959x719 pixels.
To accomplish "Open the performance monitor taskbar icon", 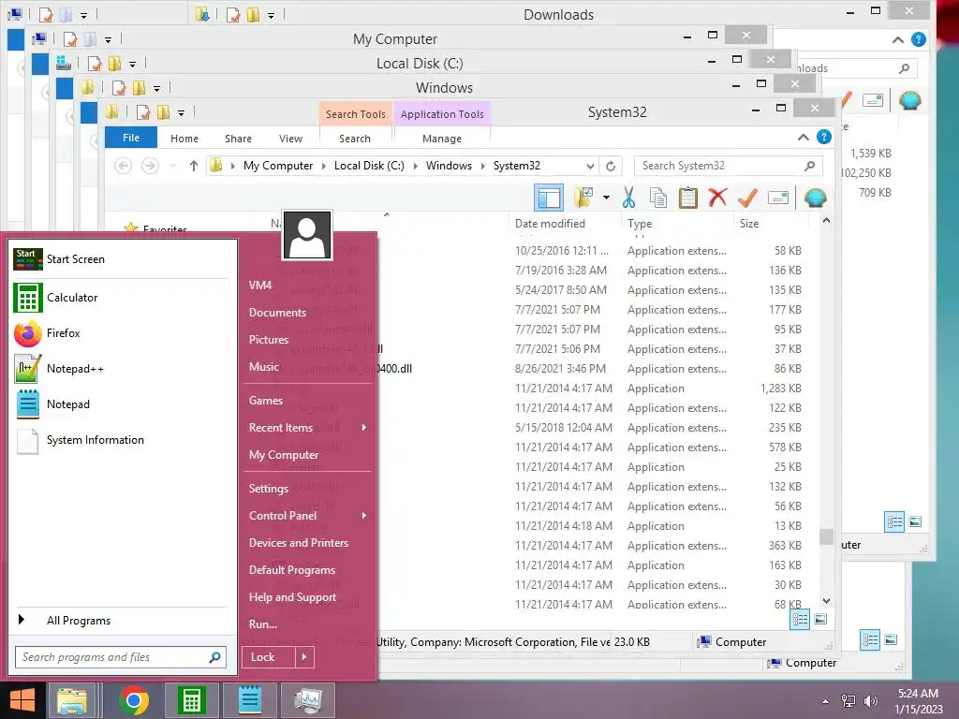I will point(307,700).
